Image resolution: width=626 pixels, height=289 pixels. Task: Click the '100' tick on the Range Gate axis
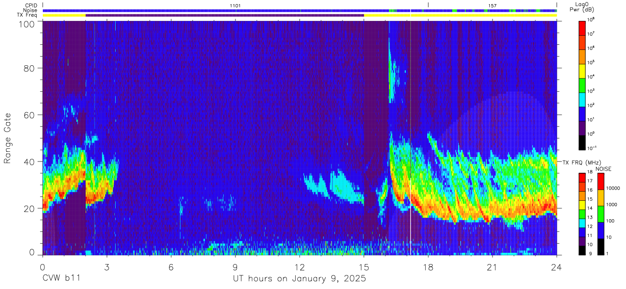click(x=27, y=23)
